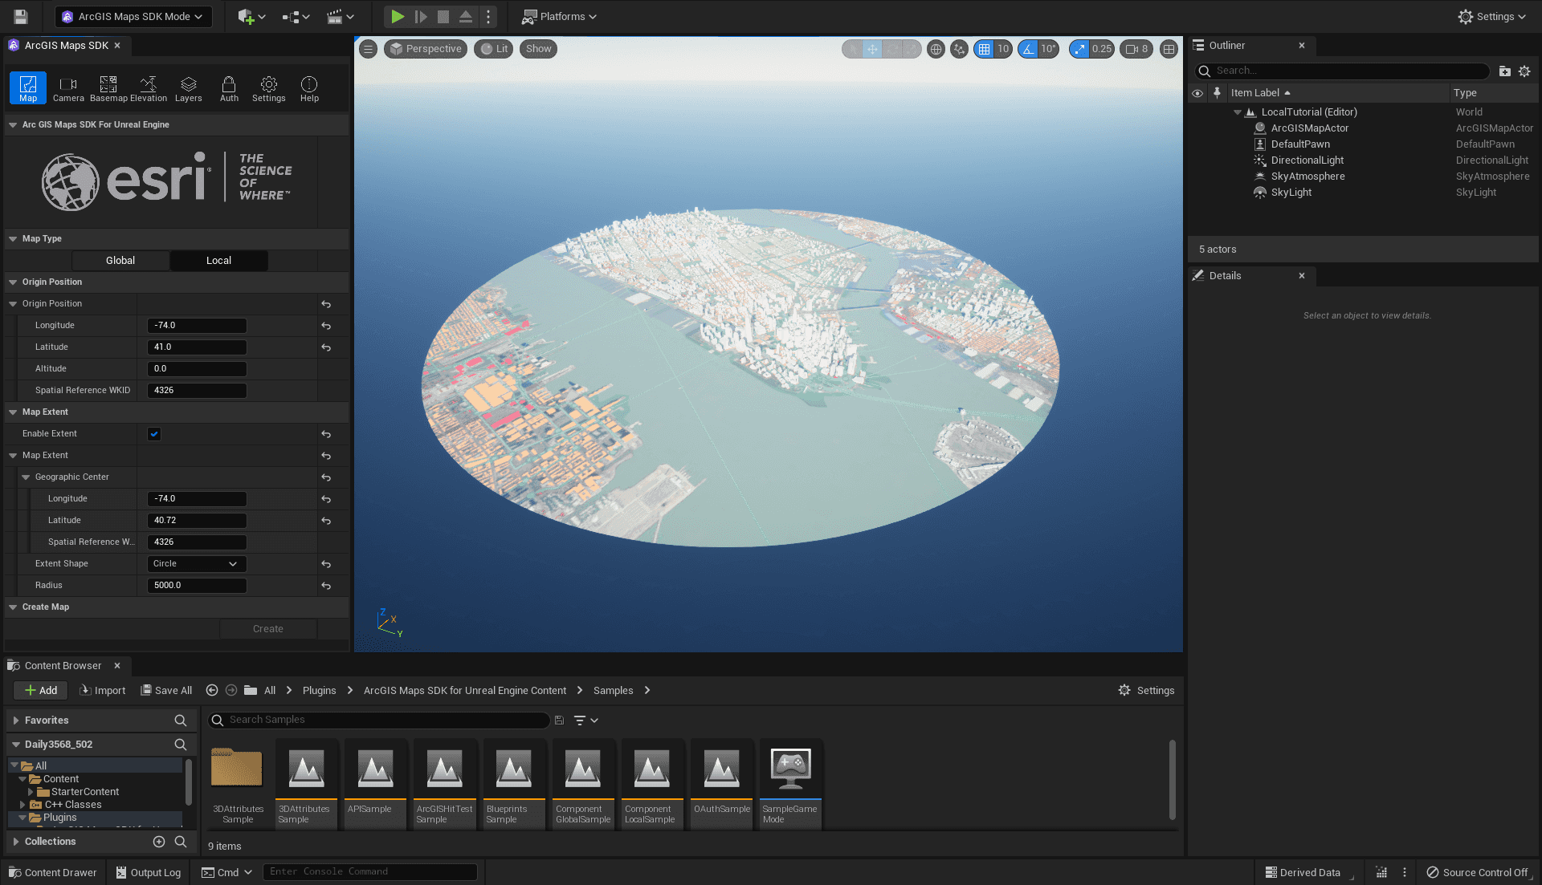This screenshot has height=885, width=1542.
Task: Select the Elevation icon in ArcGIS SDK toolbar
Action: coord(149,87)
